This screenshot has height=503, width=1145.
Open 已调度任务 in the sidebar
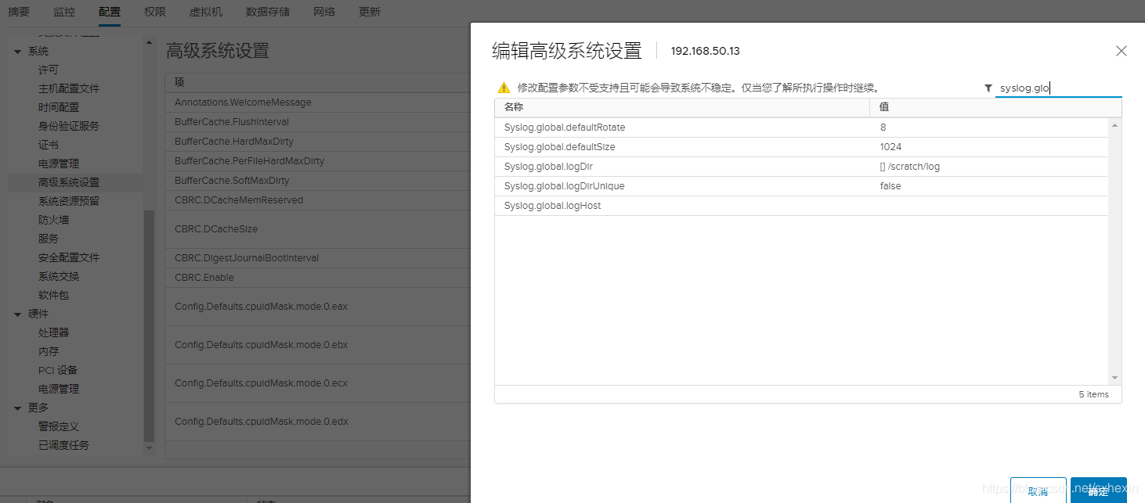pos(64,445)
